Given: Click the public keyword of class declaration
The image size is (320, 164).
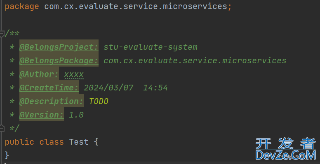Looking at the screenshot, I should pyautogui.click(x=19, y=142).
